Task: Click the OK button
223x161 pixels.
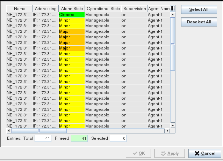Action: [x=138, y=153]
